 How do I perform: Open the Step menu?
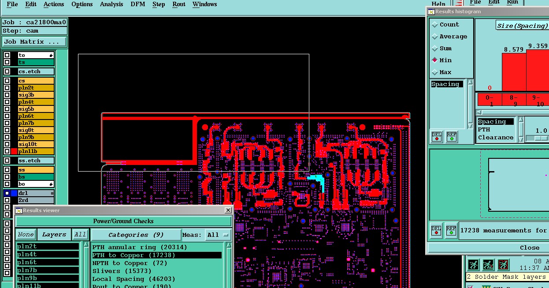pos(159,4)
